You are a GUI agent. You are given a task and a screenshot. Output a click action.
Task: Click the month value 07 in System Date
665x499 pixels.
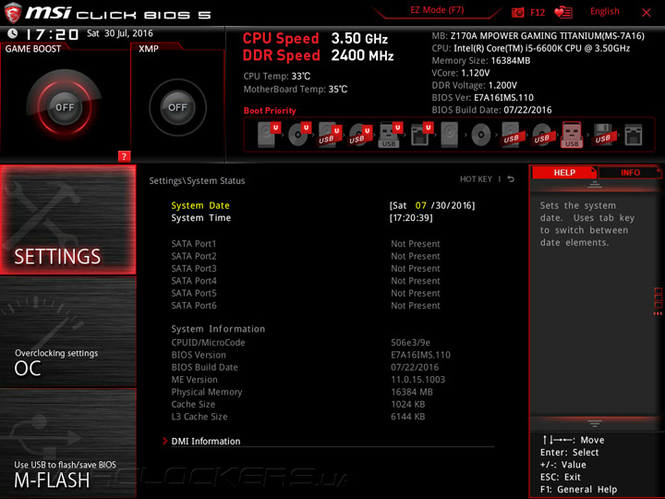pos(421,205)
